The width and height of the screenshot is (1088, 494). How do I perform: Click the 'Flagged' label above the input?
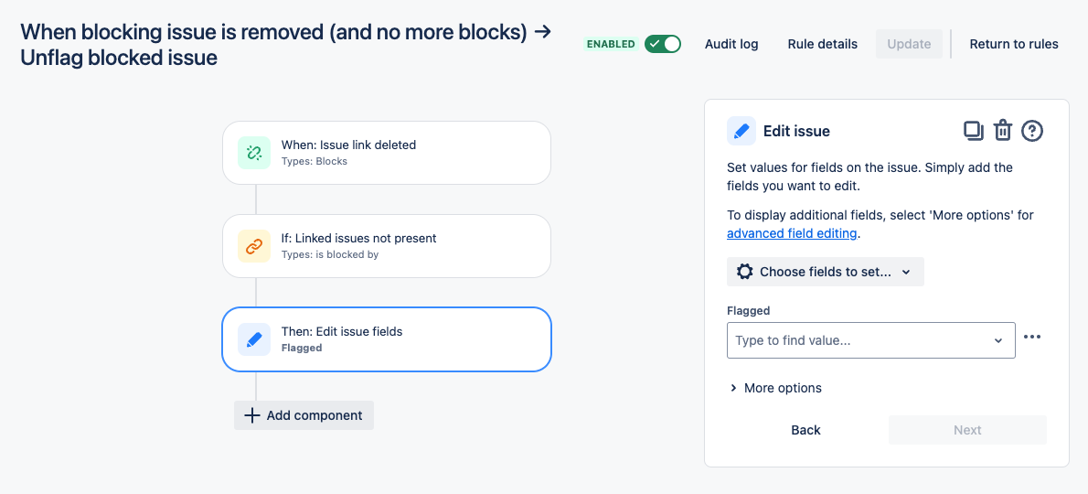click(749, 310)
